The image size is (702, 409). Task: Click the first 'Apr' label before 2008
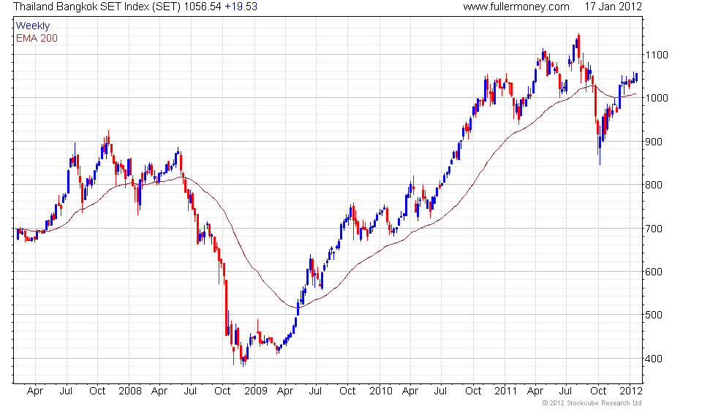pyautogui.click(x=35, y=391)
